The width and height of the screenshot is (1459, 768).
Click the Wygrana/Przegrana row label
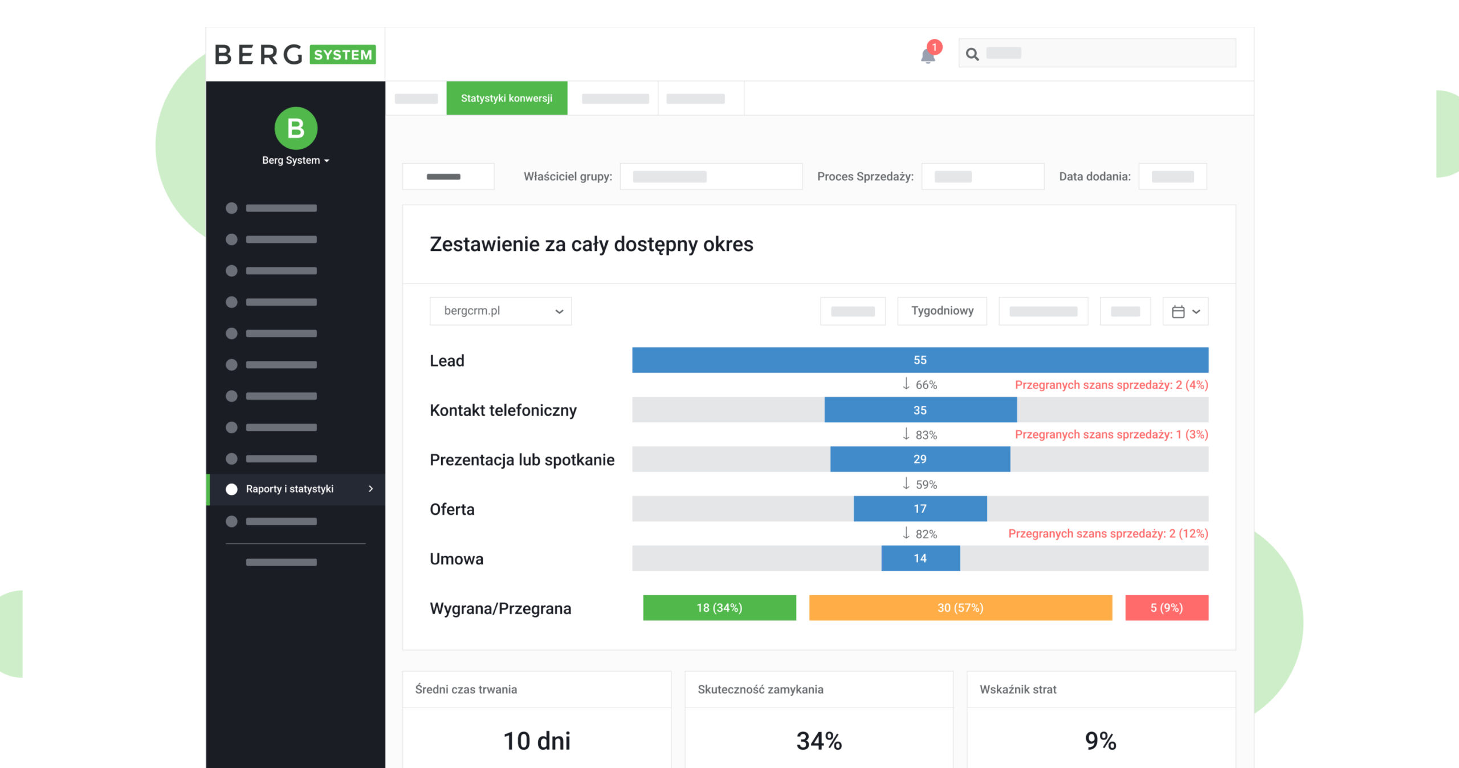[500, 608]
